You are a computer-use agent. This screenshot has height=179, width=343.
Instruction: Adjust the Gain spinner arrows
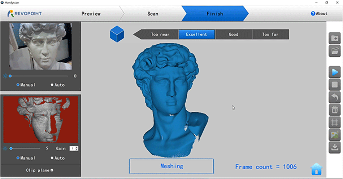pyautogui.click(x=77, y=148)
